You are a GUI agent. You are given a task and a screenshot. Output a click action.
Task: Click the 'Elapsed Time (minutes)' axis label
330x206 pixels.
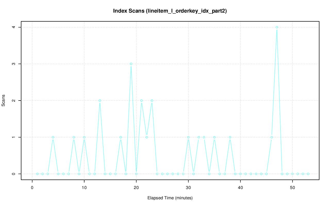[170, 198]
